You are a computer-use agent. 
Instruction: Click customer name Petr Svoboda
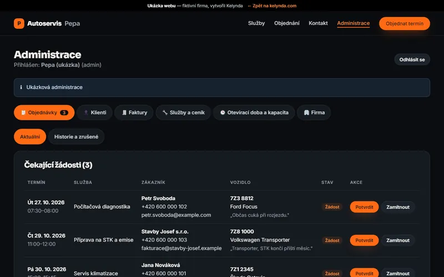pos(158,198)
